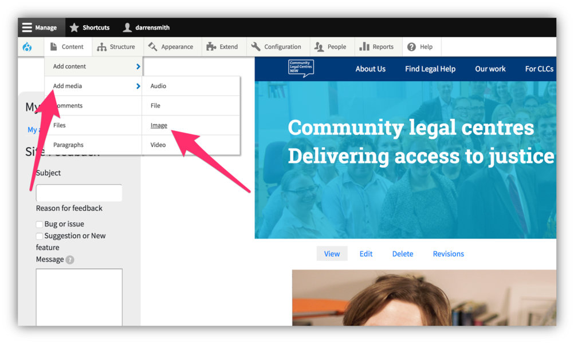Click the Help question mark icon

(411, 47)
